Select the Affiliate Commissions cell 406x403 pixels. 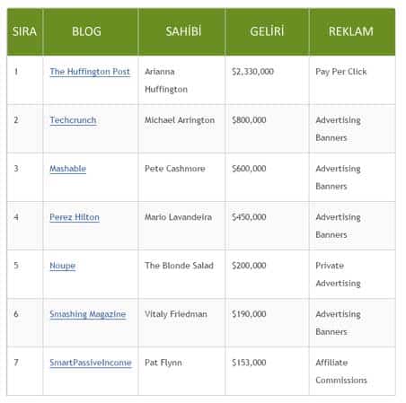click(352, 371)
